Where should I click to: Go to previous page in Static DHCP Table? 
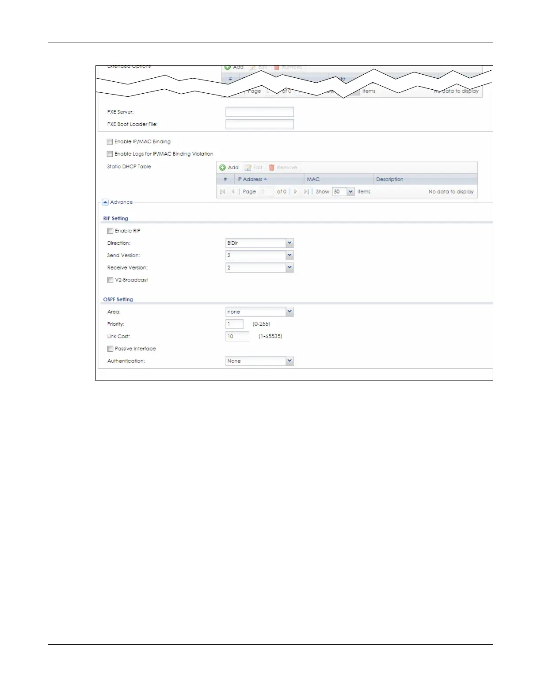pyautogui.click(x=233, y=192)
